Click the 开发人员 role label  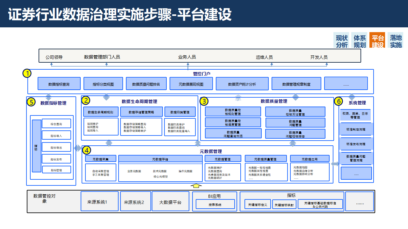point(319,57)
